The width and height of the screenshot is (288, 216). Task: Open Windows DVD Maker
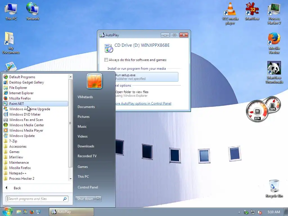(x=36, y=114)
